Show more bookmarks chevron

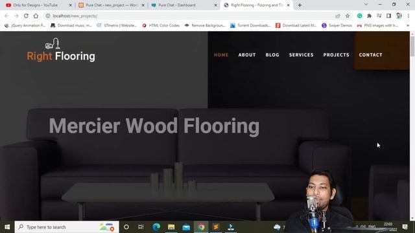click(408, 25)
